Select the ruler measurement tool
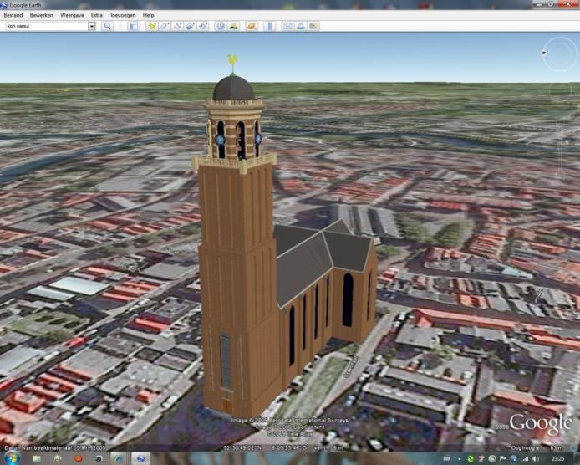Screen dimensions: 580x465 [269, 26]
